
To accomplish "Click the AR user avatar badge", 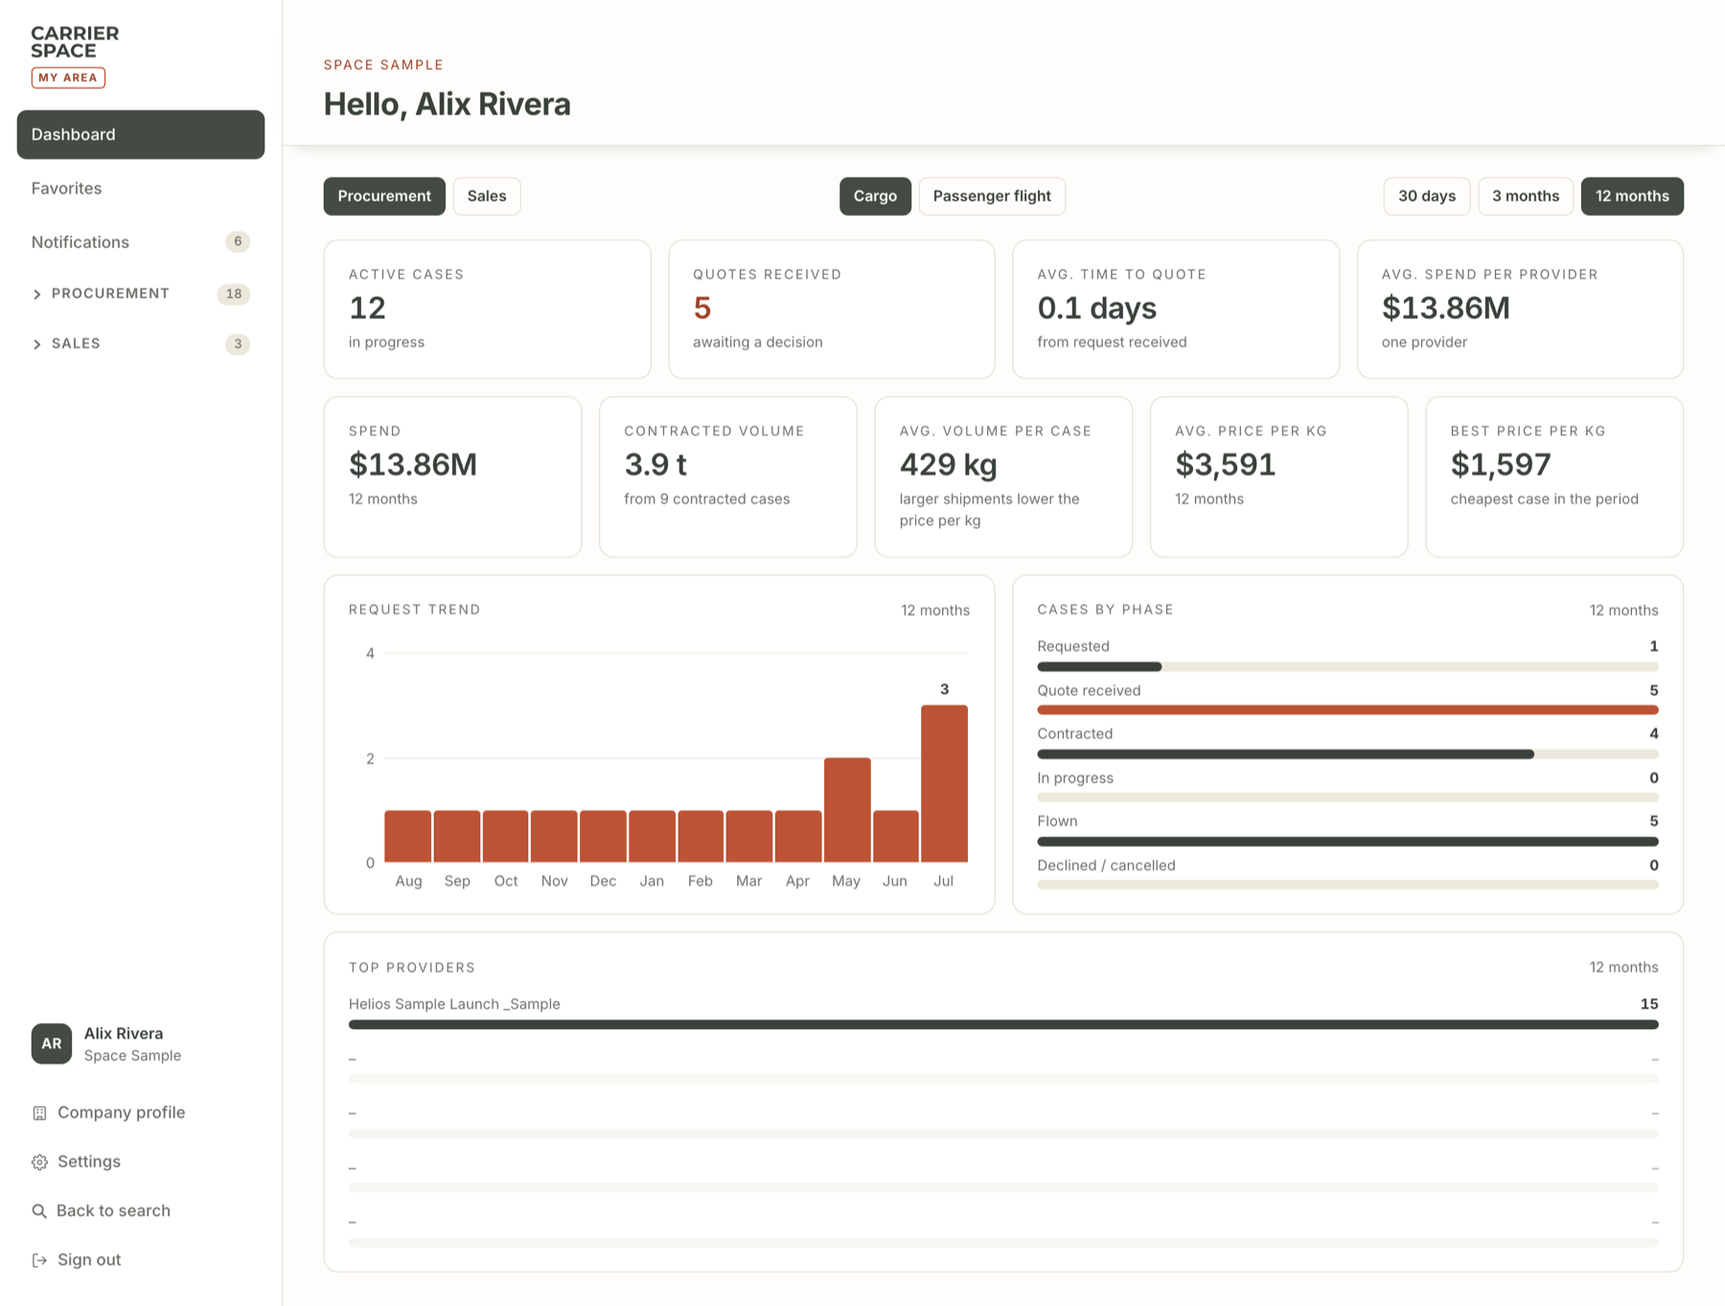I will pos(52,1043).
